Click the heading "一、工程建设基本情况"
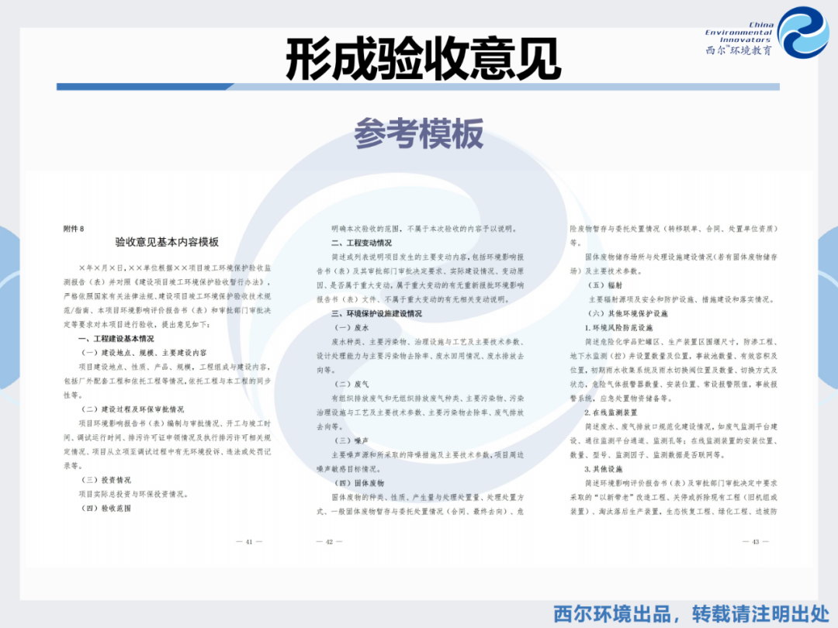 116,339
